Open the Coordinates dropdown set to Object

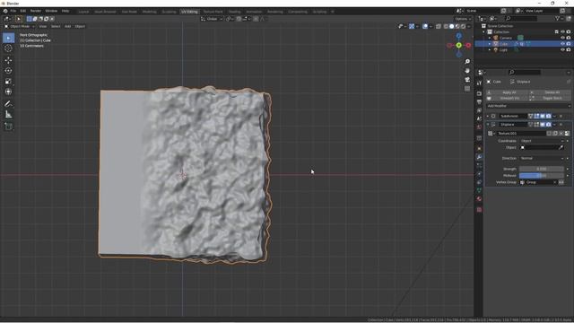pyautogui.click(x=542, y=141)
